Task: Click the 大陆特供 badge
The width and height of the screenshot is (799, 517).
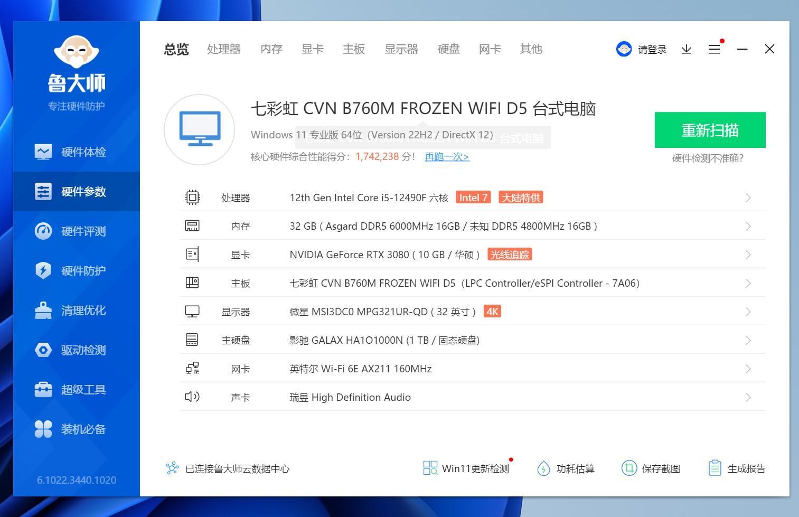Action: (x=521, y=198)
